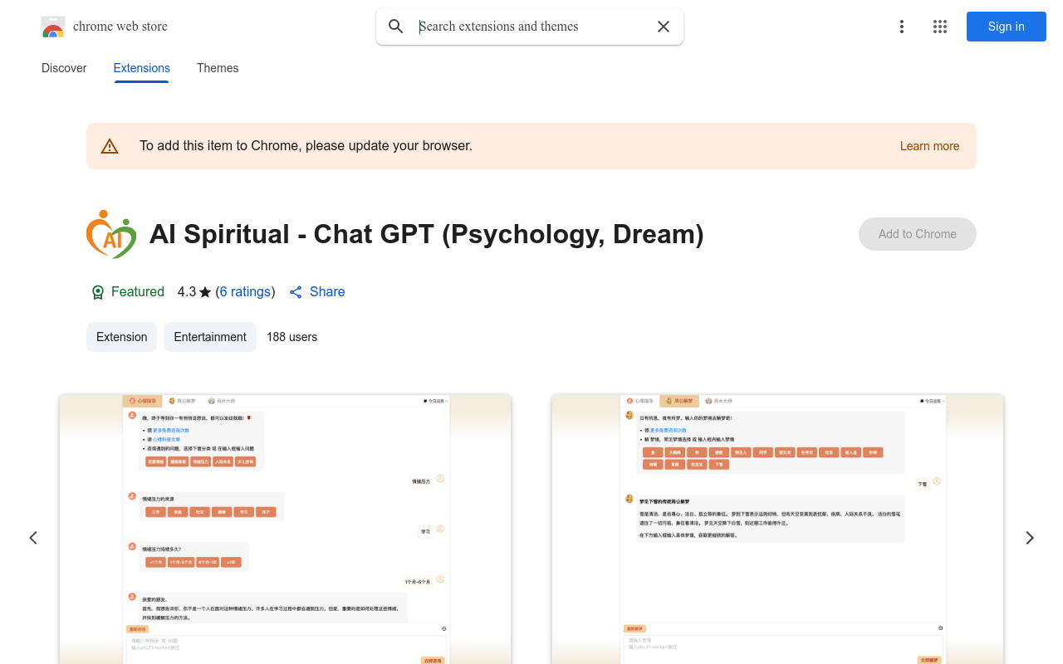This screenshot has height=664, width=1063.
Task: Switch to the Discover tab
Action: coord(64,68)
